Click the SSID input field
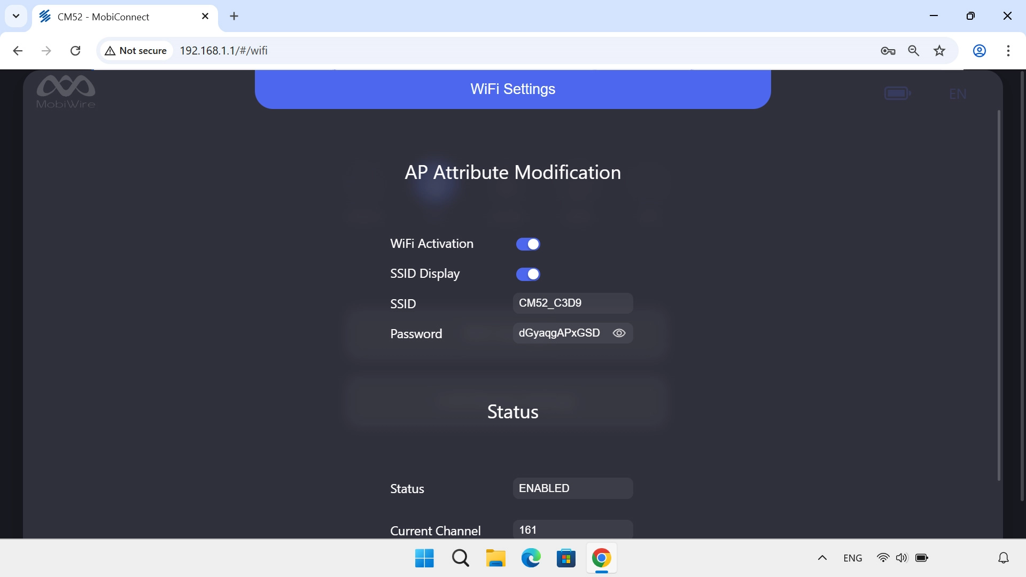Screen dimensions: 1026x577 pos(572,303)
